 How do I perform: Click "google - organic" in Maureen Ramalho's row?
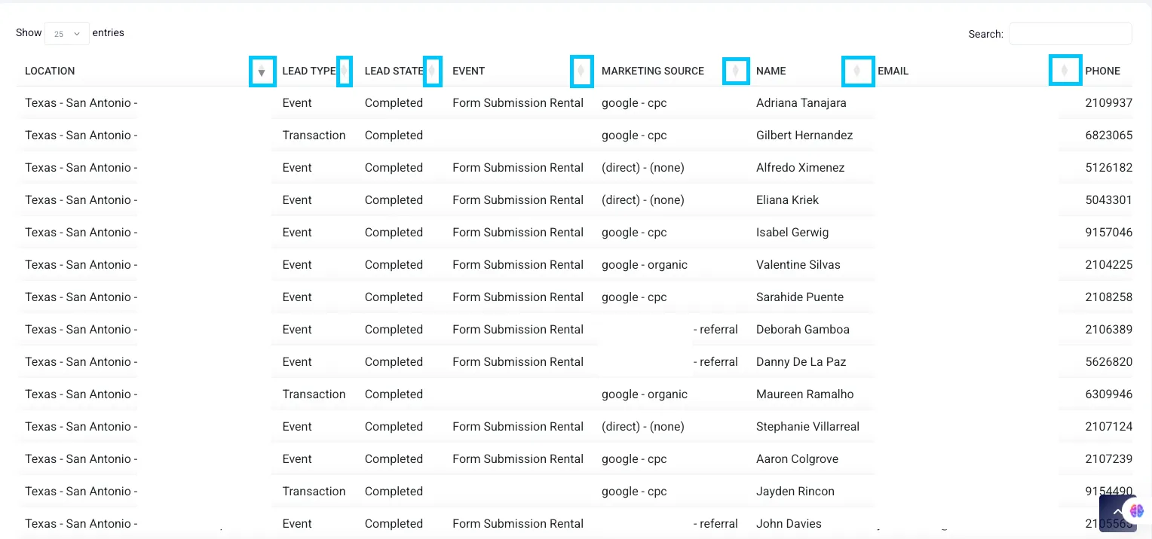coord(645,394)
